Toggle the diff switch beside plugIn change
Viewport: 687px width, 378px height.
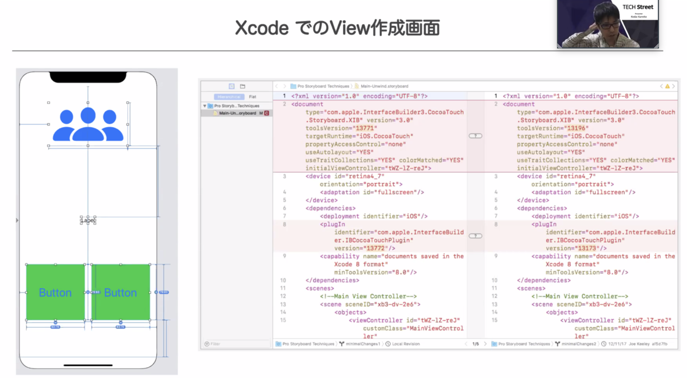[x=475, y=236]
